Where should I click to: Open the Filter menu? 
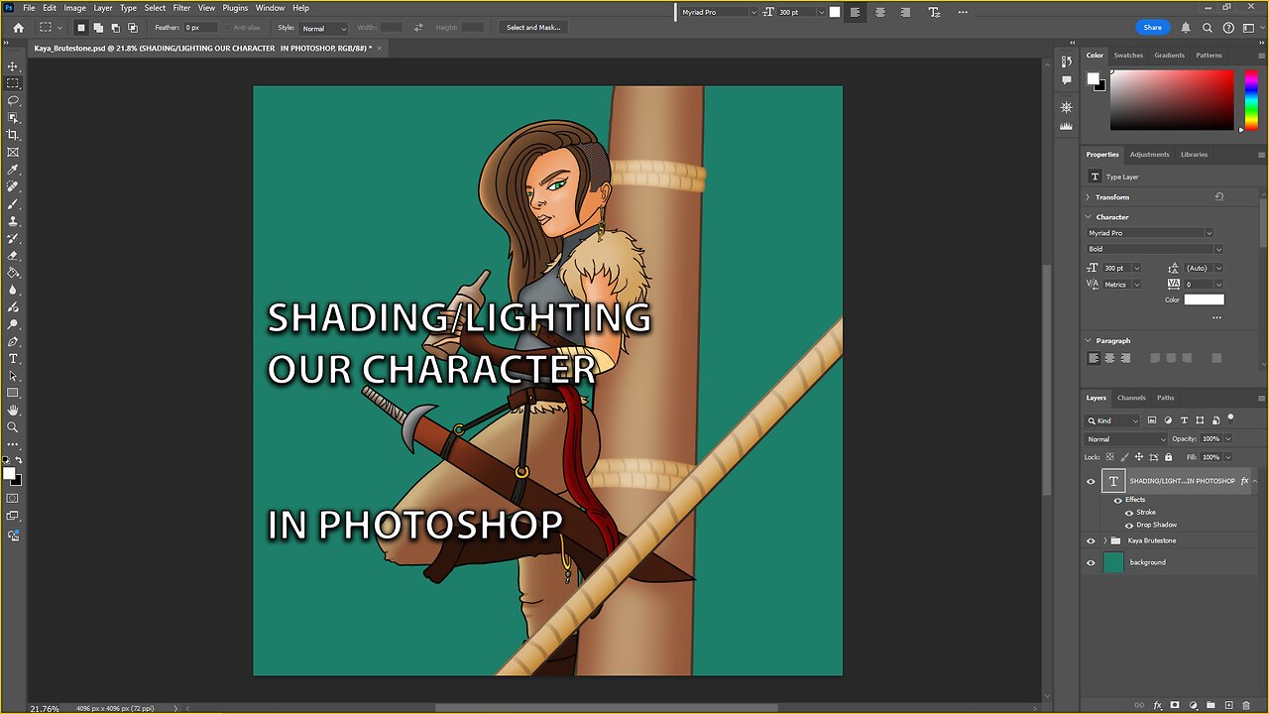[181, 8]
